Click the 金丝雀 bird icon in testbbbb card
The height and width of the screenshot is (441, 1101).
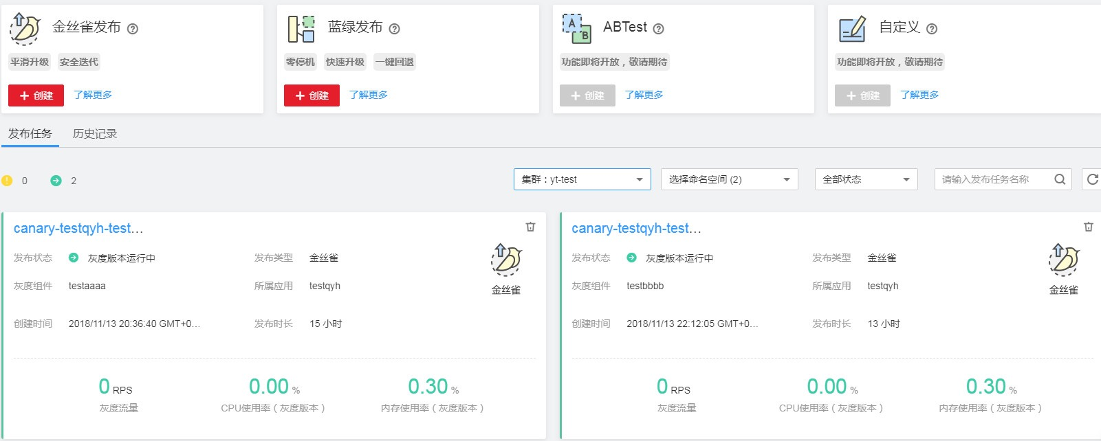1064,260
